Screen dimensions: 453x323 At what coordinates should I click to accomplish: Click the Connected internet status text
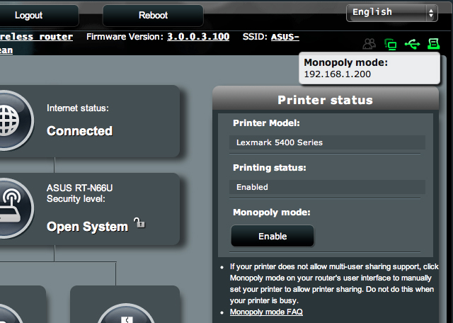tap(80, 131)
